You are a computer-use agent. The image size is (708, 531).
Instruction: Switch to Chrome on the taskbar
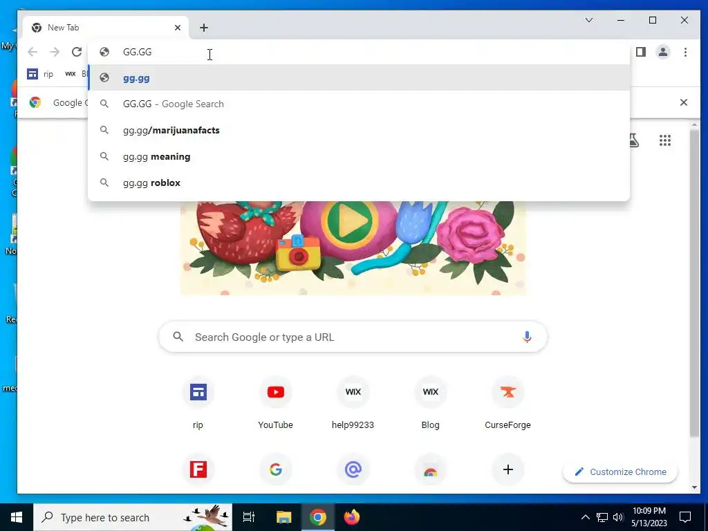click(318, 517)
